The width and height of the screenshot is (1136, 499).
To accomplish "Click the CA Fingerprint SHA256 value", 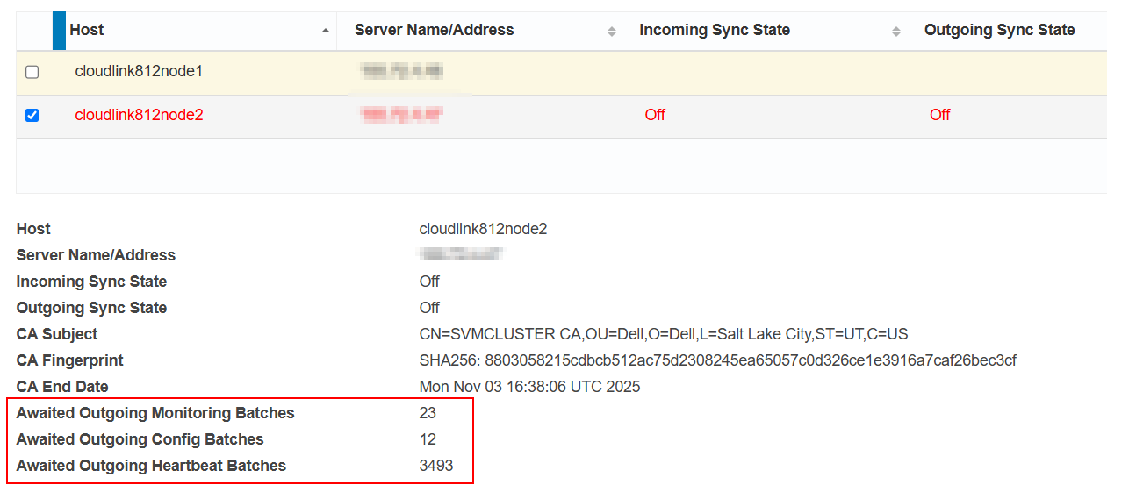I will pos(717,360).
